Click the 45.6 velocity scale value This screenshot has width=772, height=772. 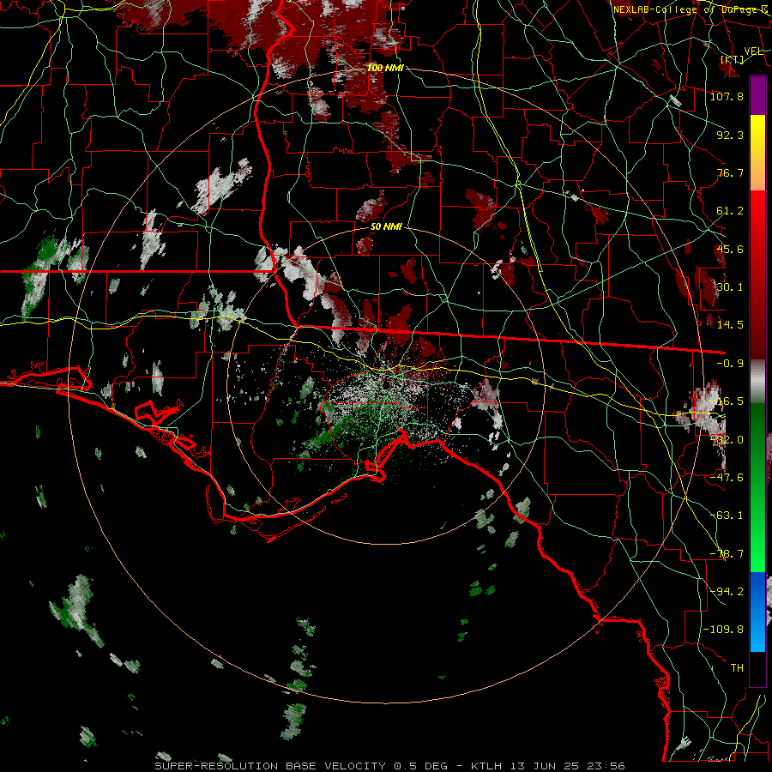[x=730, y=249]
